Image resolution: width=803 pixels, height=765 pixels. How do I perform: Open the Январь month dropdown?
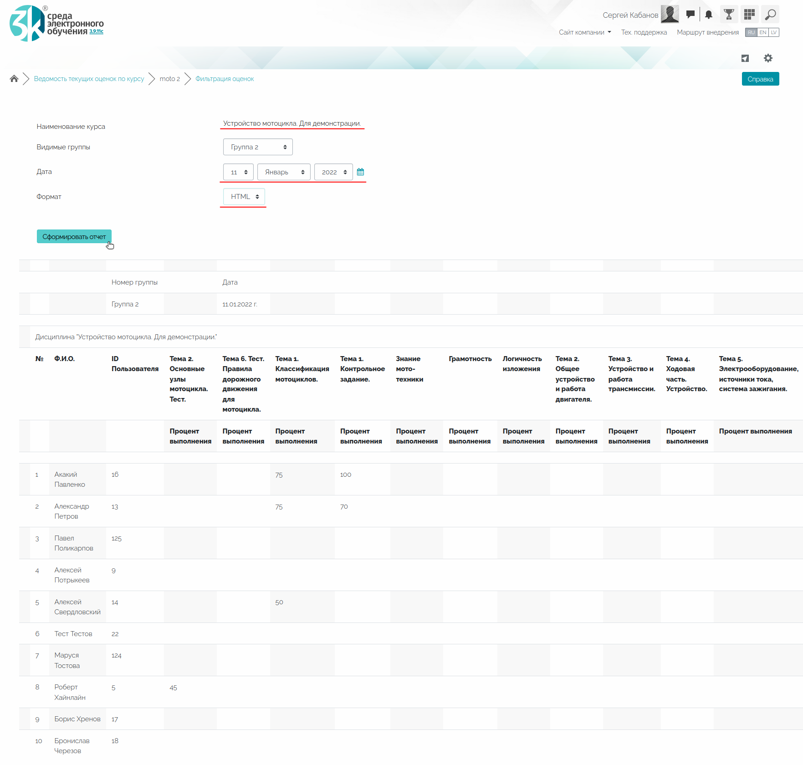[x=284, y=172]
